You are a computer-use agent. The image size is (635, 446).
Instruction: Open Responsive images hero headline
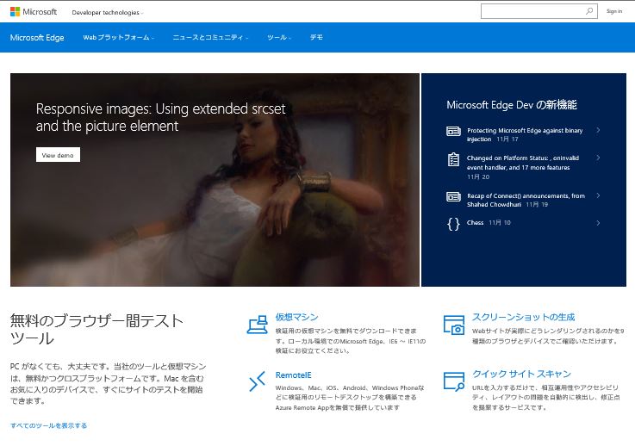(161, 117)
